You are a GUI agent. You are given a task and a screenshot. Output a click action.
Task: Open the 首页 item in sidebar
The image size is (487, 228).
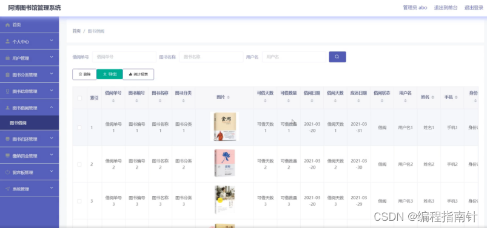pyautogui.click(x=29, y=25)
